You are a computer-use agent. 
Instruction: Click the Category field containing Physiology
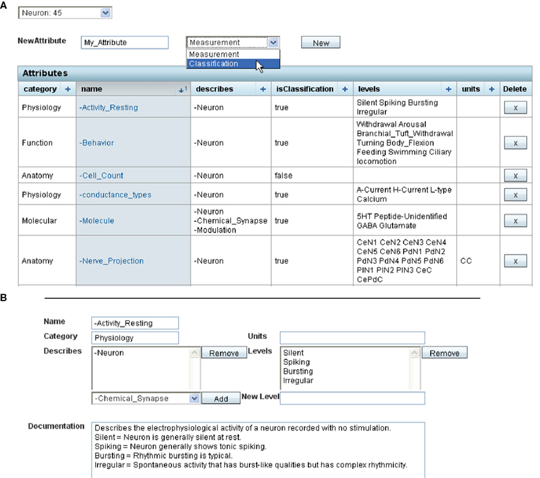tap(135, 338)
